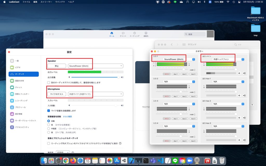The width and height of the screenshot is (266, 166).
Task: Click the louder speaker icon on 出力 Aux 3
Action: (244, 140)
